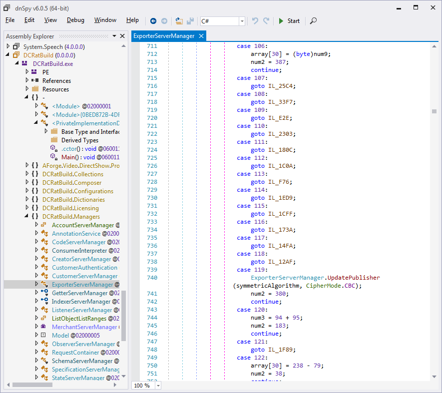Click the CipherMode type link
This screenshot has height=393, width=442.
click(x=323, y=286)
